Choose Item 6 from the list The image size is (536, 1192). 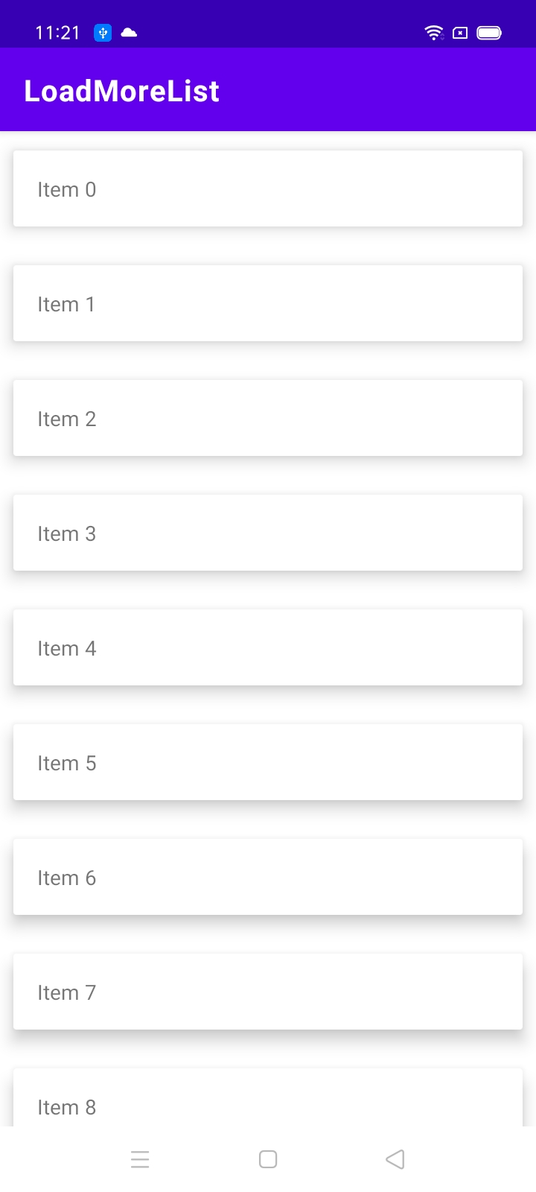pyautogui.click(x=268, y=877)
